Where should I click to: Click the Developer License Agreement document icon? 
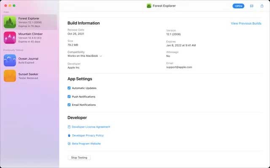point(69,127)
